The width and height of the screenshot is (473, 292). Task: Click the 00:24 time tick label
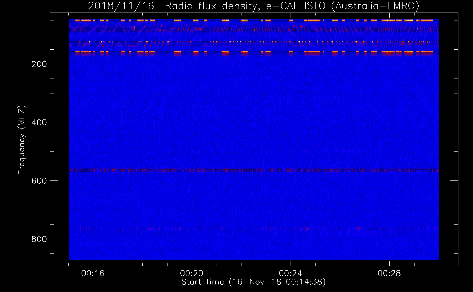(291, 274)
